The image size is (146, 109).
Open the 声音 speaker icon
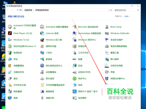point(107,72)
